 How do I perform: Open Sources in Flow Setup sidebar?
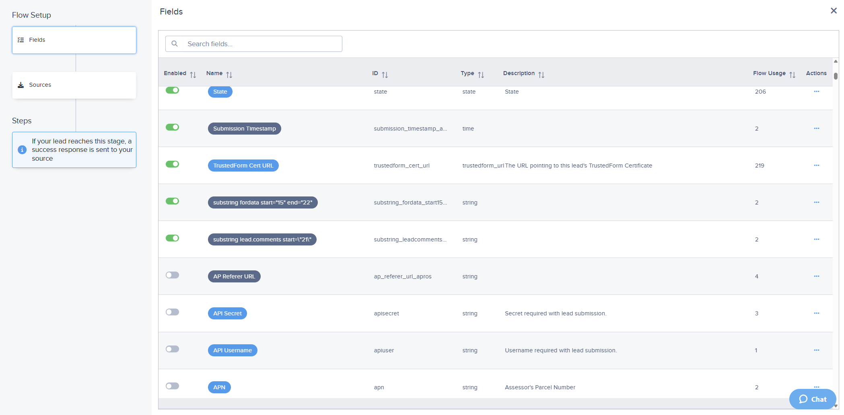point(74,85)
